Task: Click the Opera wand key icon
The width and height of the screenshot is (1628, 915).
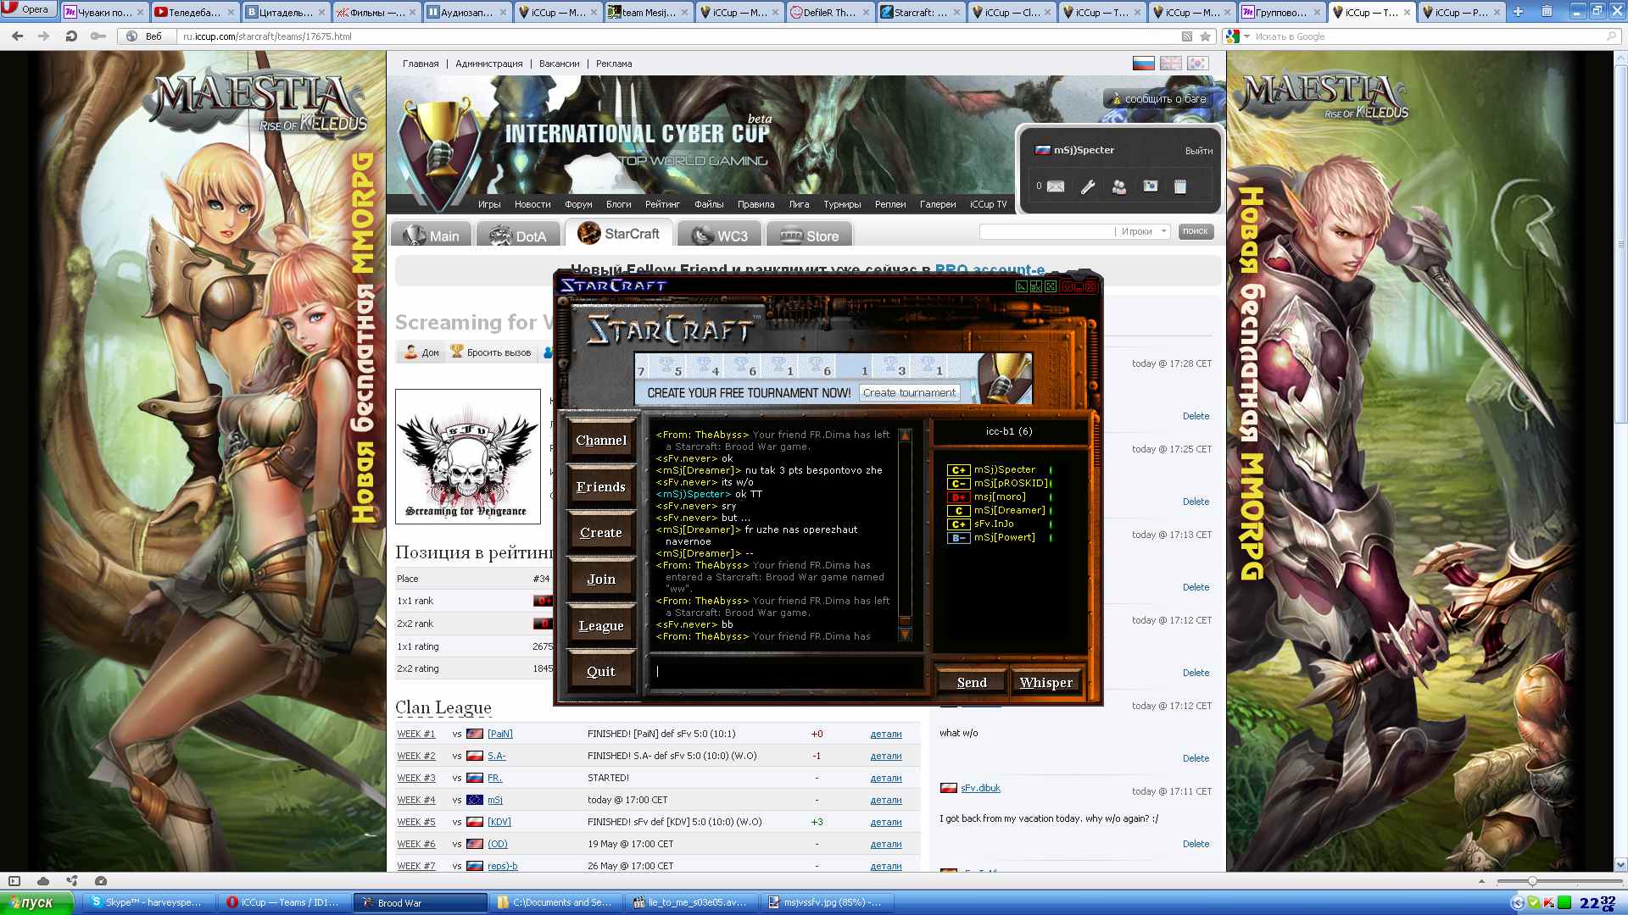Action: click(x=98, y=36)
